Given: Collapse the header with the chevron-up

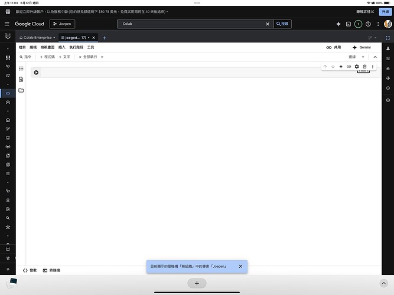Looking at the screenshot, I should tap(375, 57).
